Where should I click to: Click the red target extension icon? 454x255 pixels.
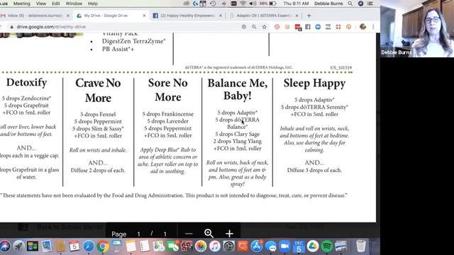pyautogui.click(x=277, y=27)
